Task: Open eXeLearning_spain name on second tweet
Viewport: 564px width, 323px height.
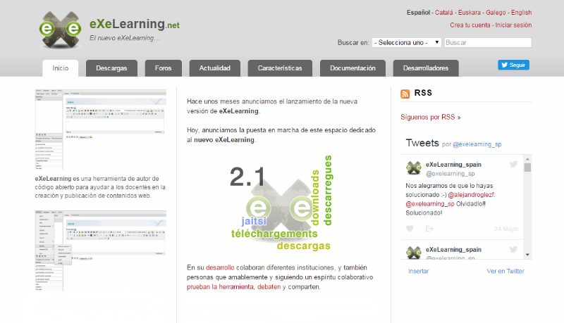Action: pyautogui.click(x=453, y=249)
